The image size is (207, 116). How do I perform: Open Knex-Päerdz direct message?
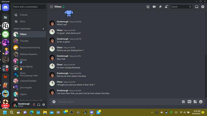coord(29,68)
